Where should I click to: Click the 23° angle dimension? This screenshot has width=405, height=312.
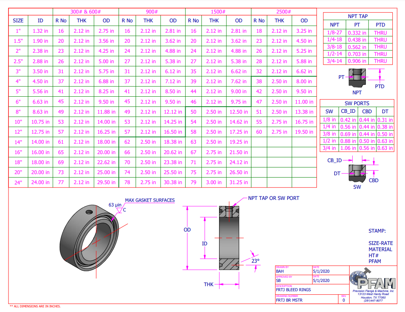255,261
